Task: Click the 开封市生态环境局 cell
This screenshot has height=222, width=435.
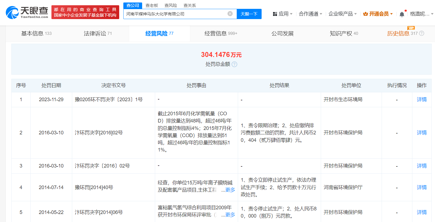Action: pos(343,100)
